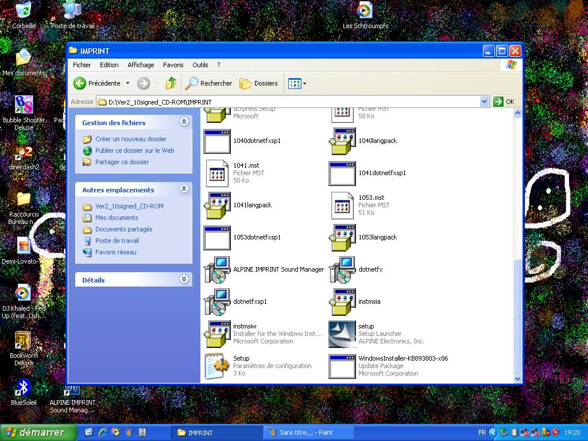Select the 1041.mst file icon

(x=217, y=173)
